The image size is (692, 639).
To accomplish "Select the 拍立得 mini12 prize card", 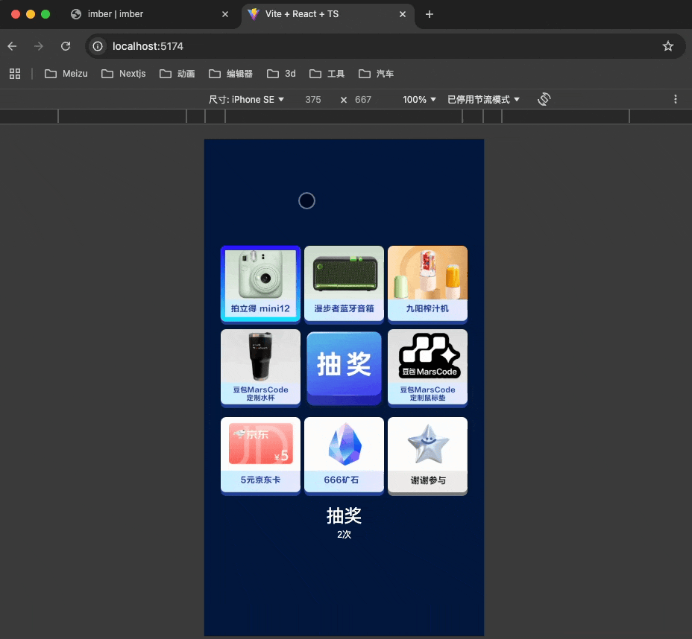I will click(x=260, y=284).
